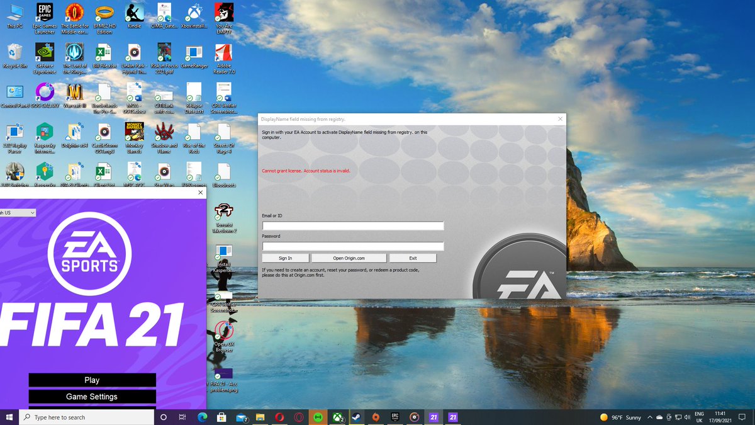Select Risk in Focus 2021.pdf icon

(164, 58)
